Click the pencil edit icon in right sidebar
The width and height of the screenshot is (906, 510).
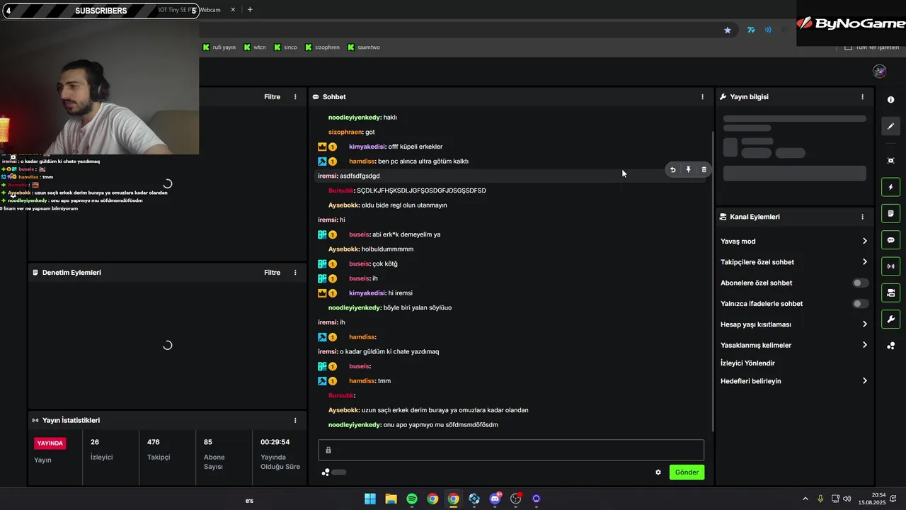point(890,126)
